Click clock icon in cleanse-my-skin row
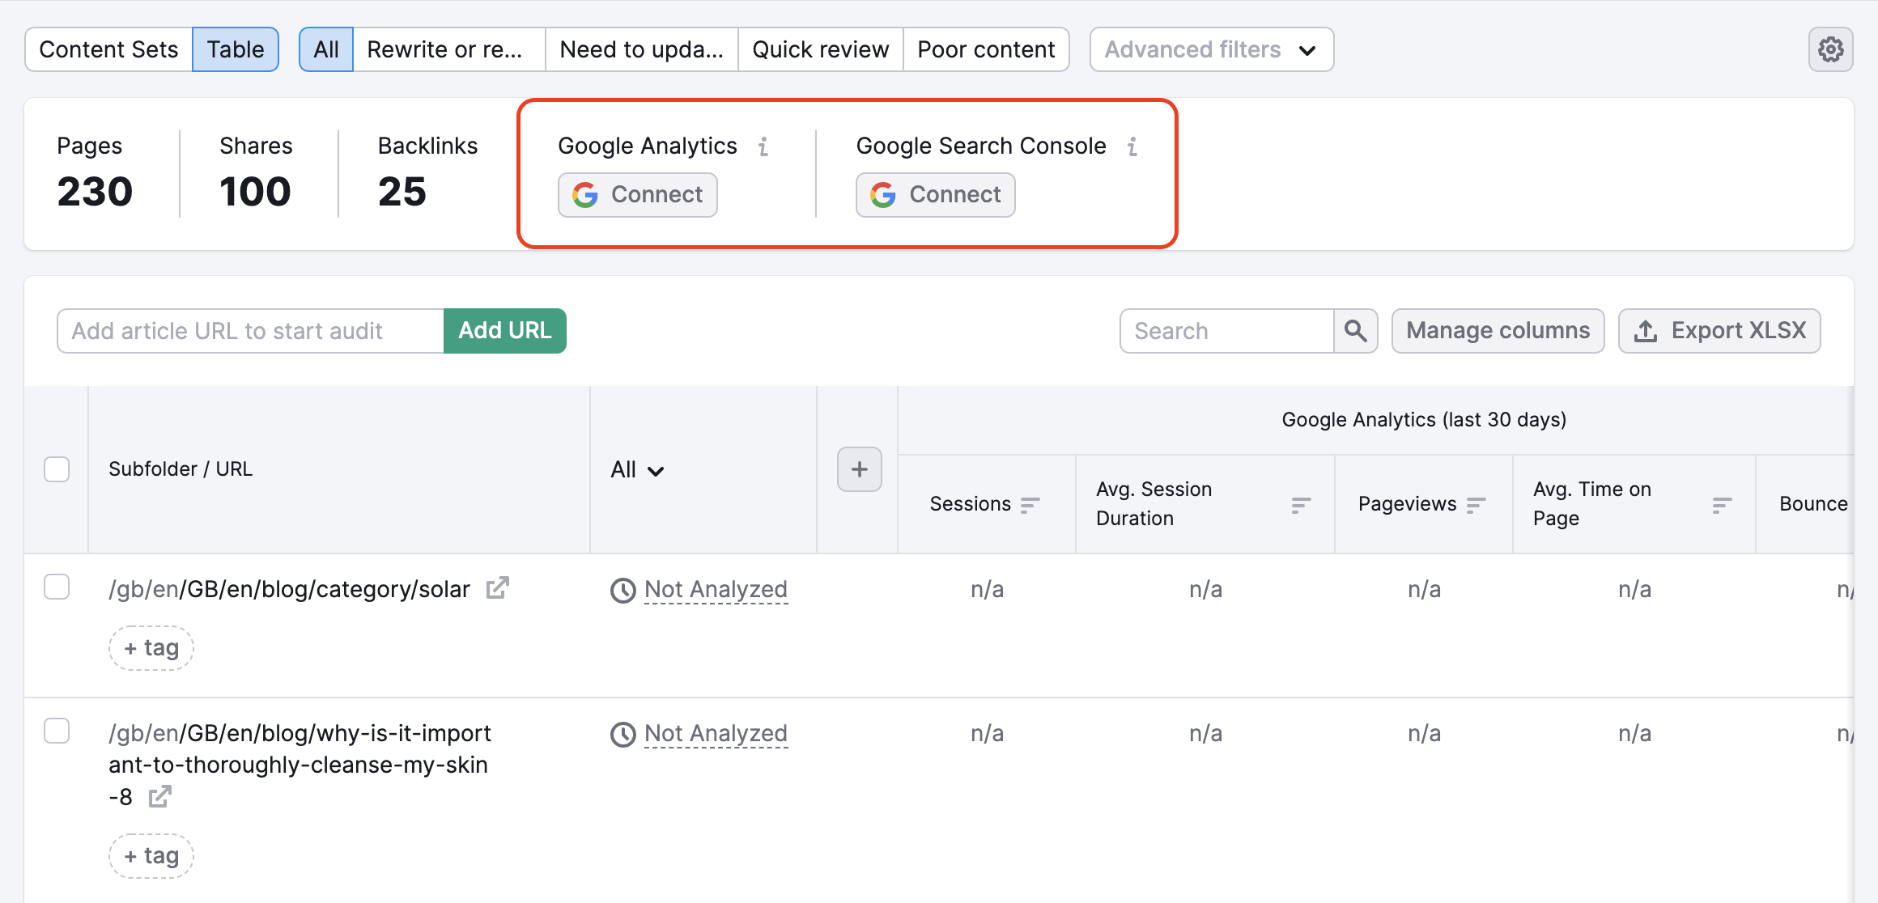 pyautogui.click(x=622, y=735)
